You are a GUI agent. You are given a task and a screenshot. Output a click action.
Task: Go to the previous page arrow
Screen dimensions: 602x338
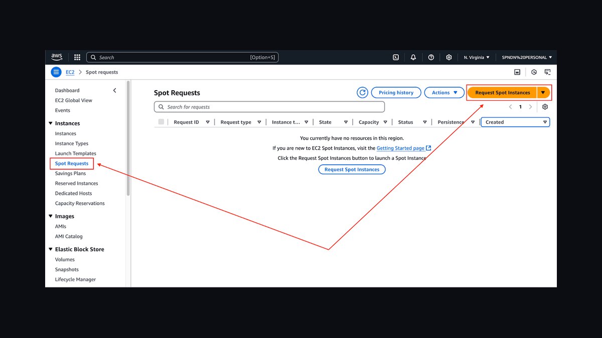pos(511,107)
